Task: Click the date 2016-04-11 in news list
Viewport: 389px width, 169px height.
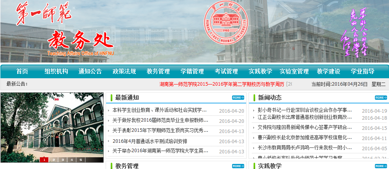Action: click(x=375, y=138)
